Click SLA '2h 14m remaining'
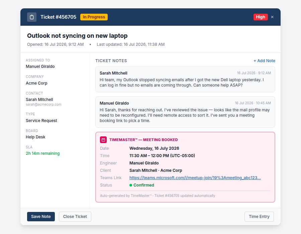 [42, 153]
